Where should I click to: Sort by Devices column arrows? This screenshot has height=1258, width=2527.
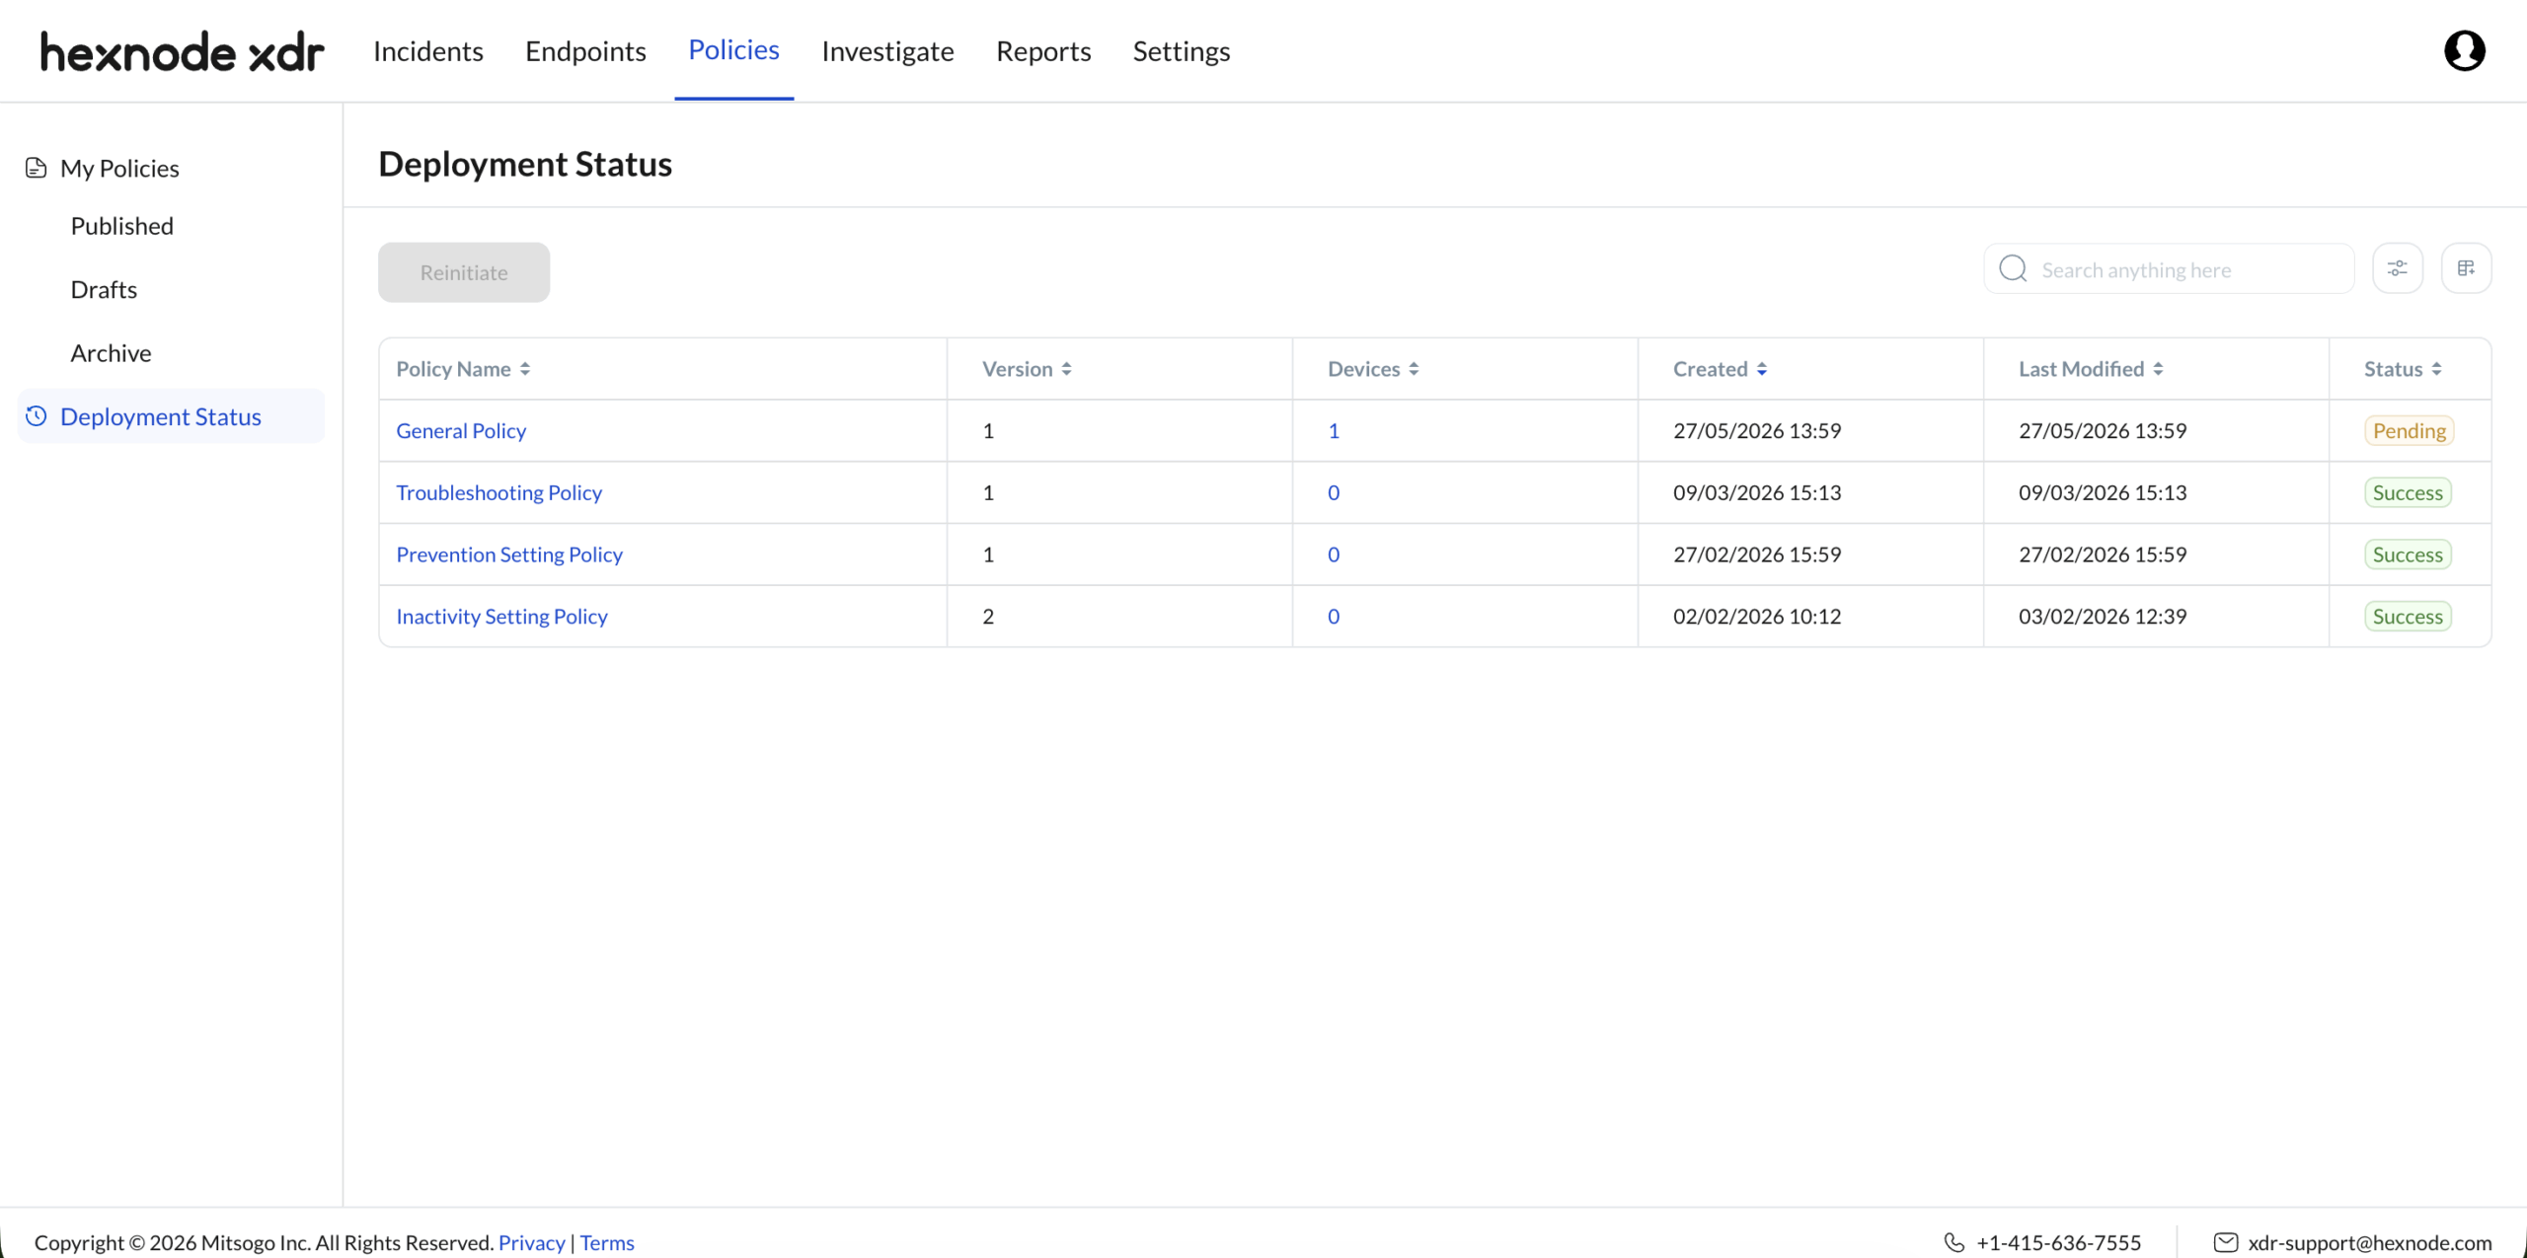click(1414, 369)
